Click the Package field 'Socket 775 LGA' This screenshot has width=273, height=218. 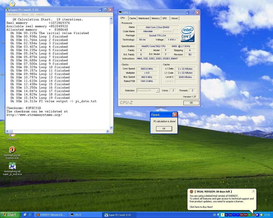(158, 36)
